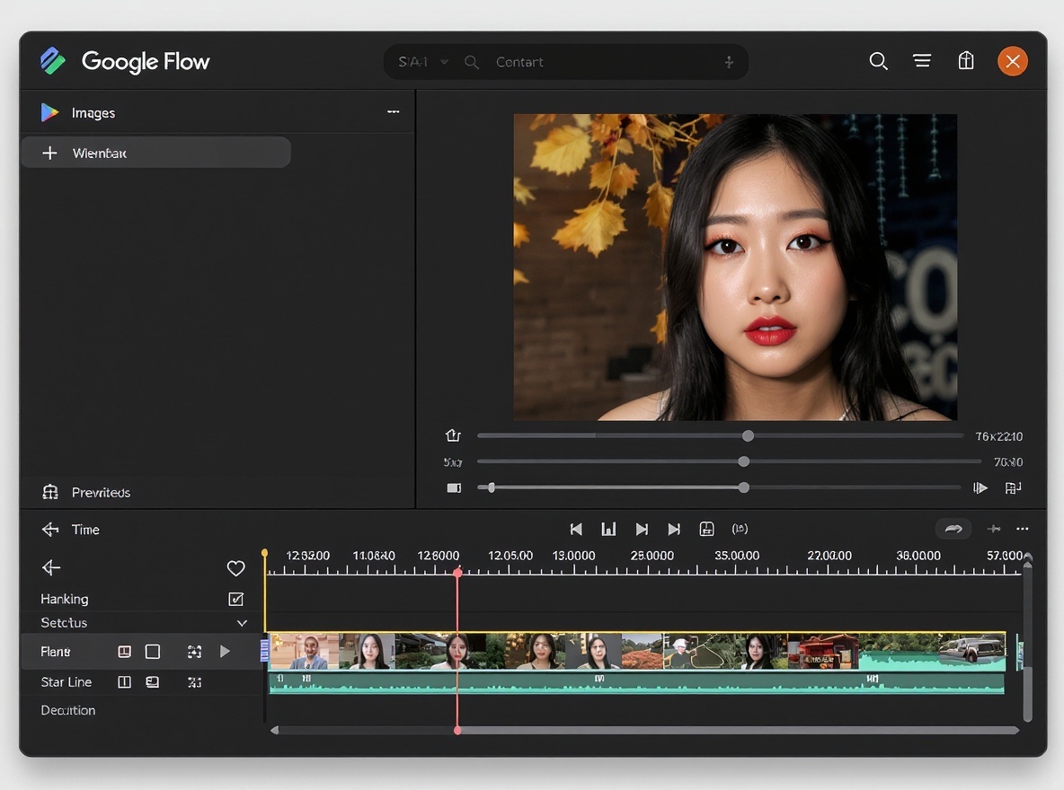This screenshot has width=1064, height=790.
Task: Click the Time back arrow button
Action: click(x=50, y=530)
